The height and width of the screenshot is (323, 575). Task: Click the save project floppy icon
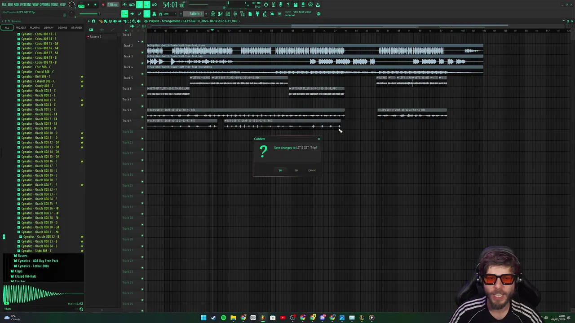(x=295, y=4)
